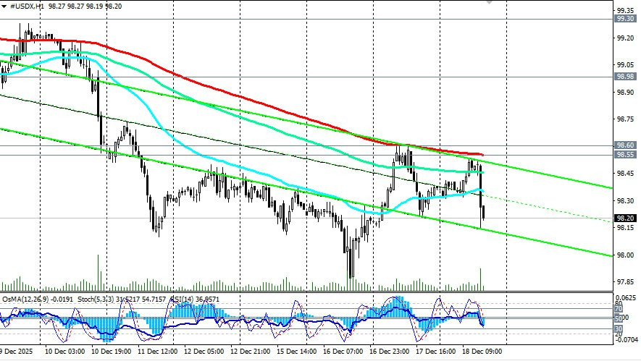Click the 99.20 price axis value
The image size is (641, 361).
[626, 38]
